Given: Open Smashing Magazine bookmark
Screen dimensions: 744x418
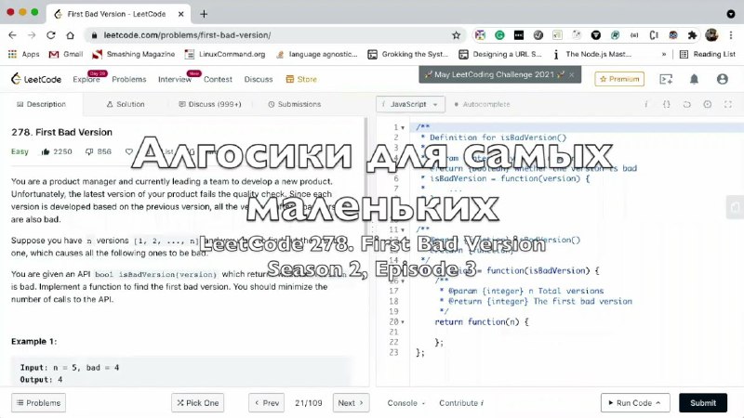Looking at the screenshot, I should (133, 54).
